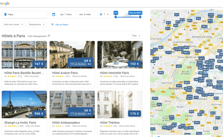Click the guests person icon
Viewport: 223px width, 137px height.
tap(101, 14)
